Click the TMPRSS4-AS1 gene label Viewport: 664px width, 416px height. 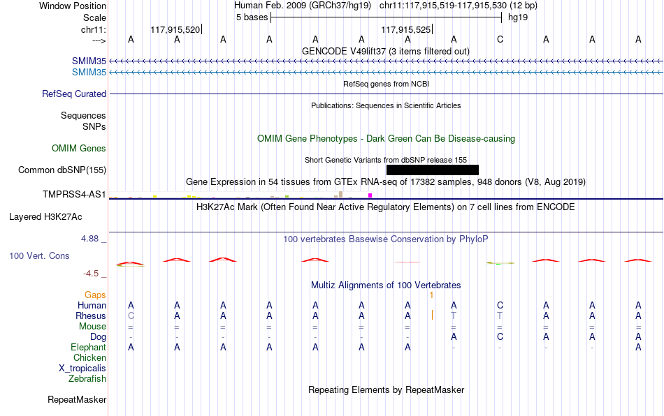click(x=74, y=195)
